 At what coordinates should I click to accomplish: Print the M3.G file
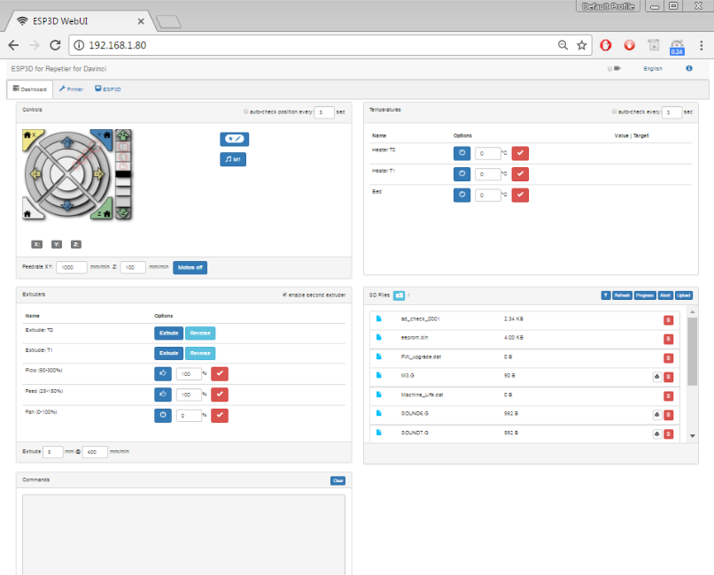click(x=657, y=377)
